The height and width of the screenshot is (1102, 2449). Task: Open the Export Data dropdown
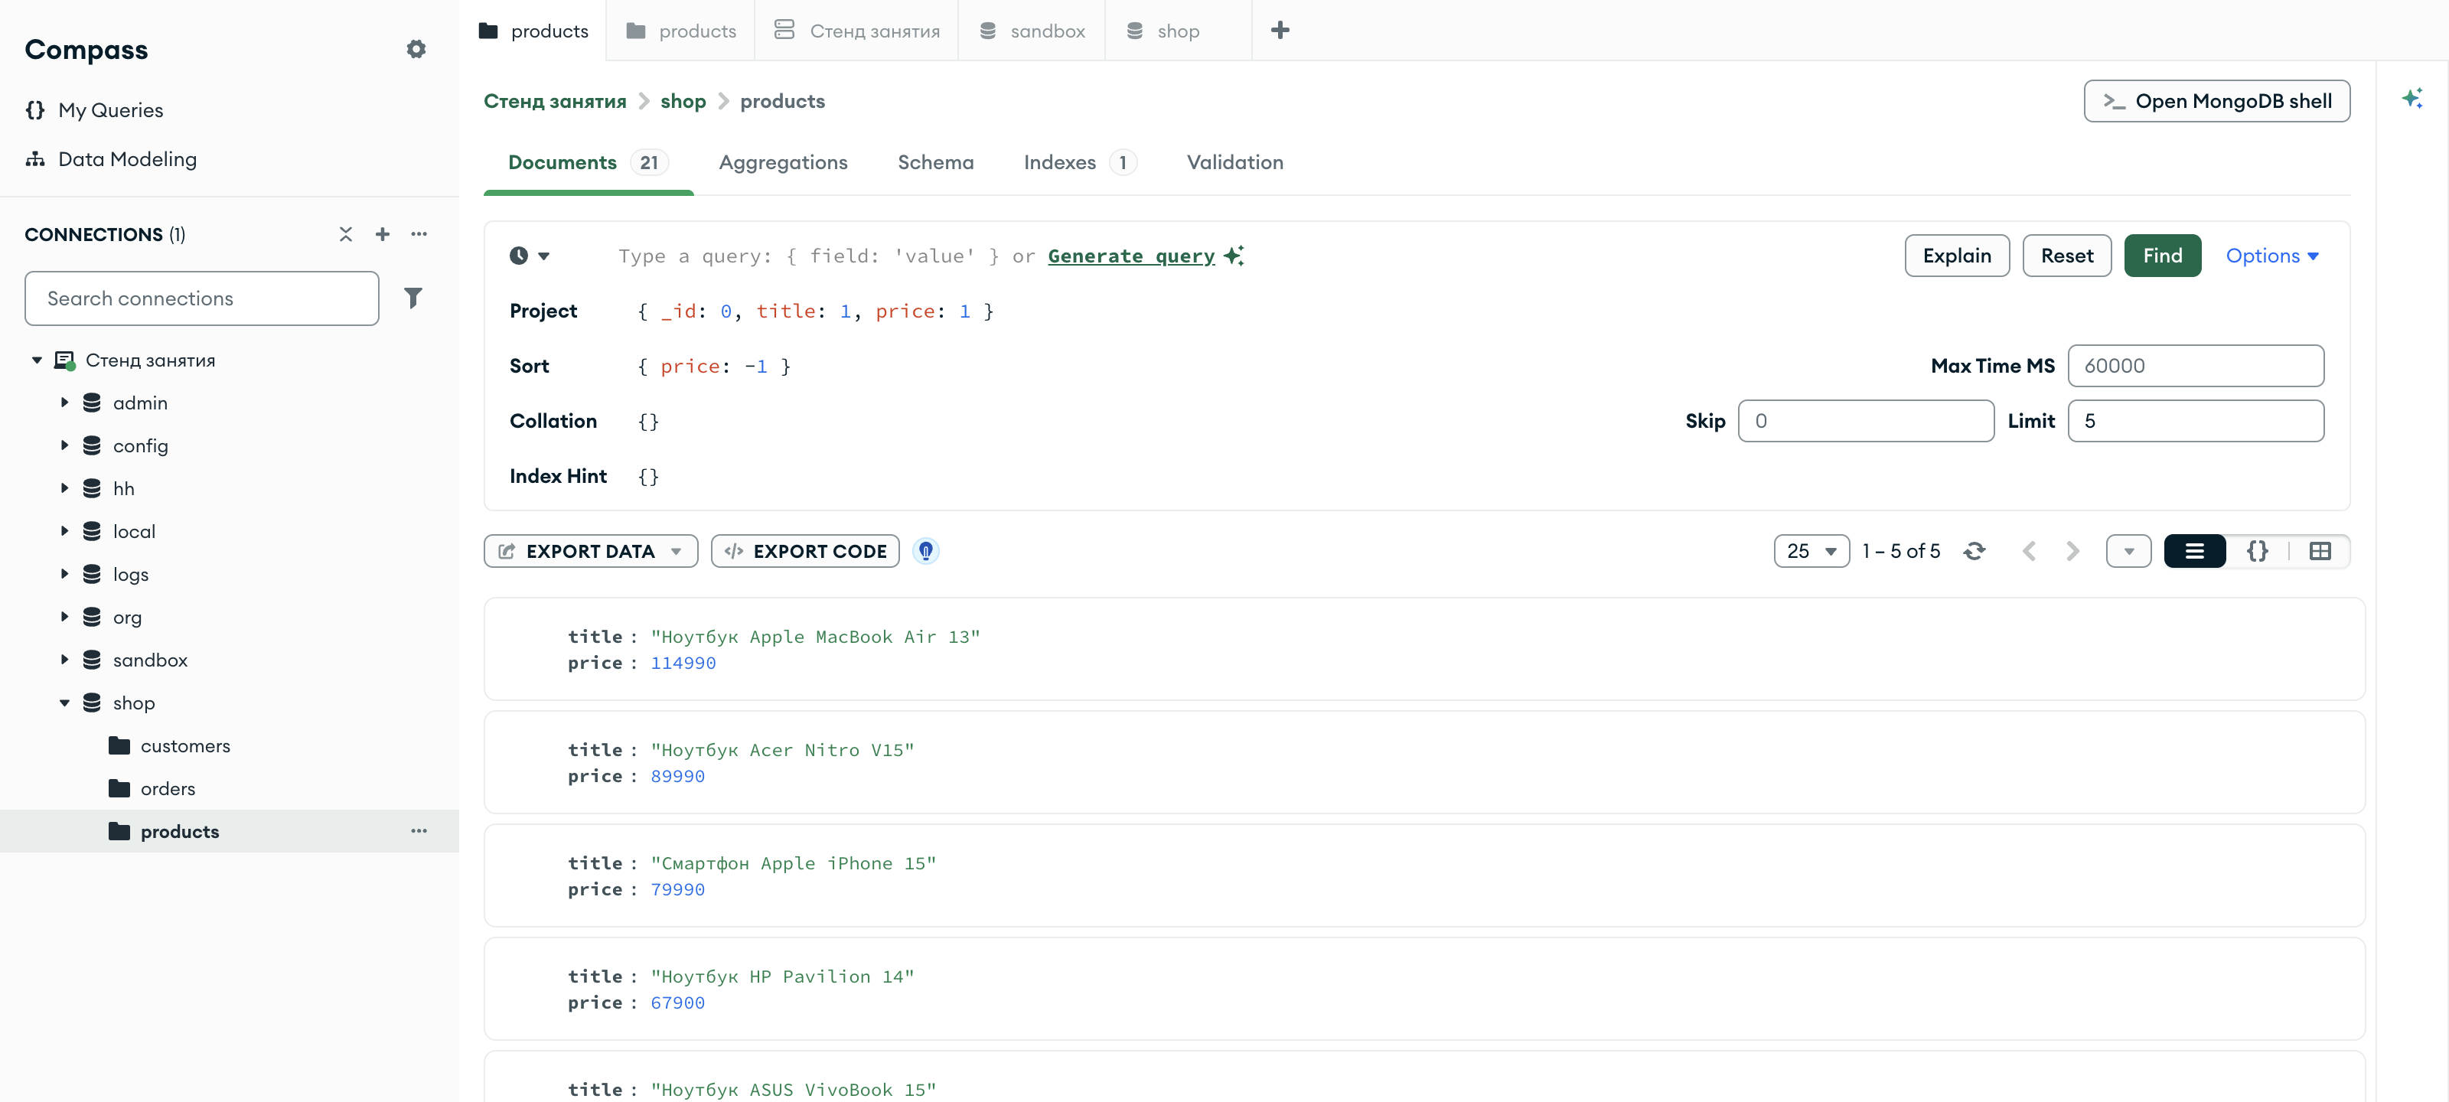[590, 552]
